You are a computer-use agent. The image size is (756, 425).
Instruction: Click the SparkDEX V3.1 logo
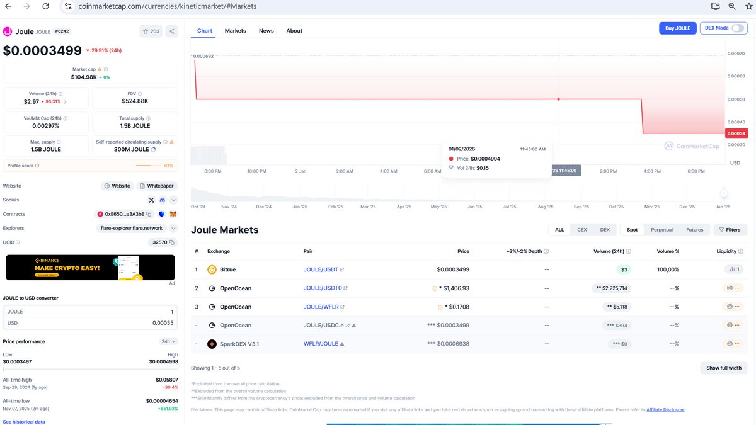point(212,344)
